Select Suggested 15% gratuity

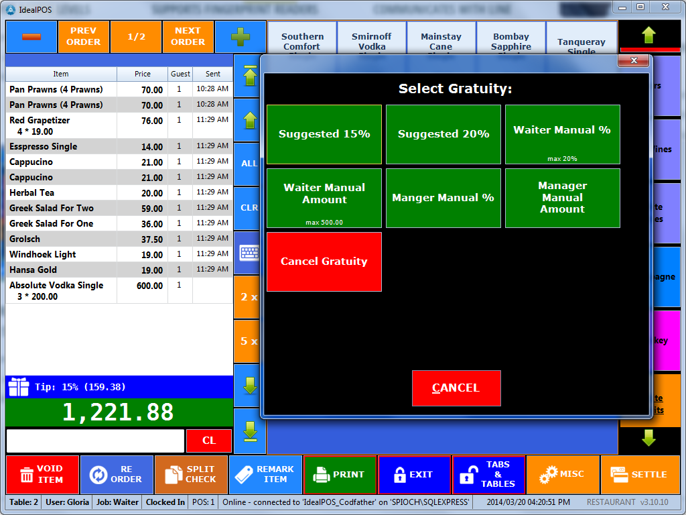coord(324,134)
